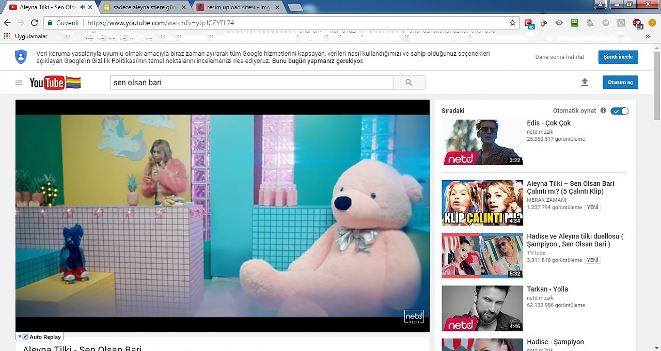
Task: Click the video player to pause
Action: pos(223,216)
